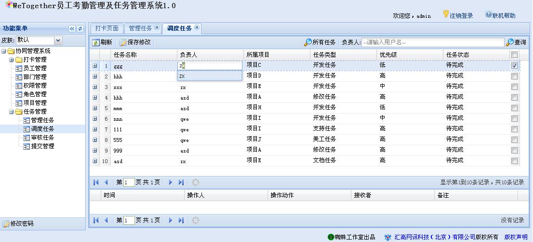Click 注销登录 logout link
Image resolution: width=533 pixels, height=242 pixels.
click(x=458, y=15)
